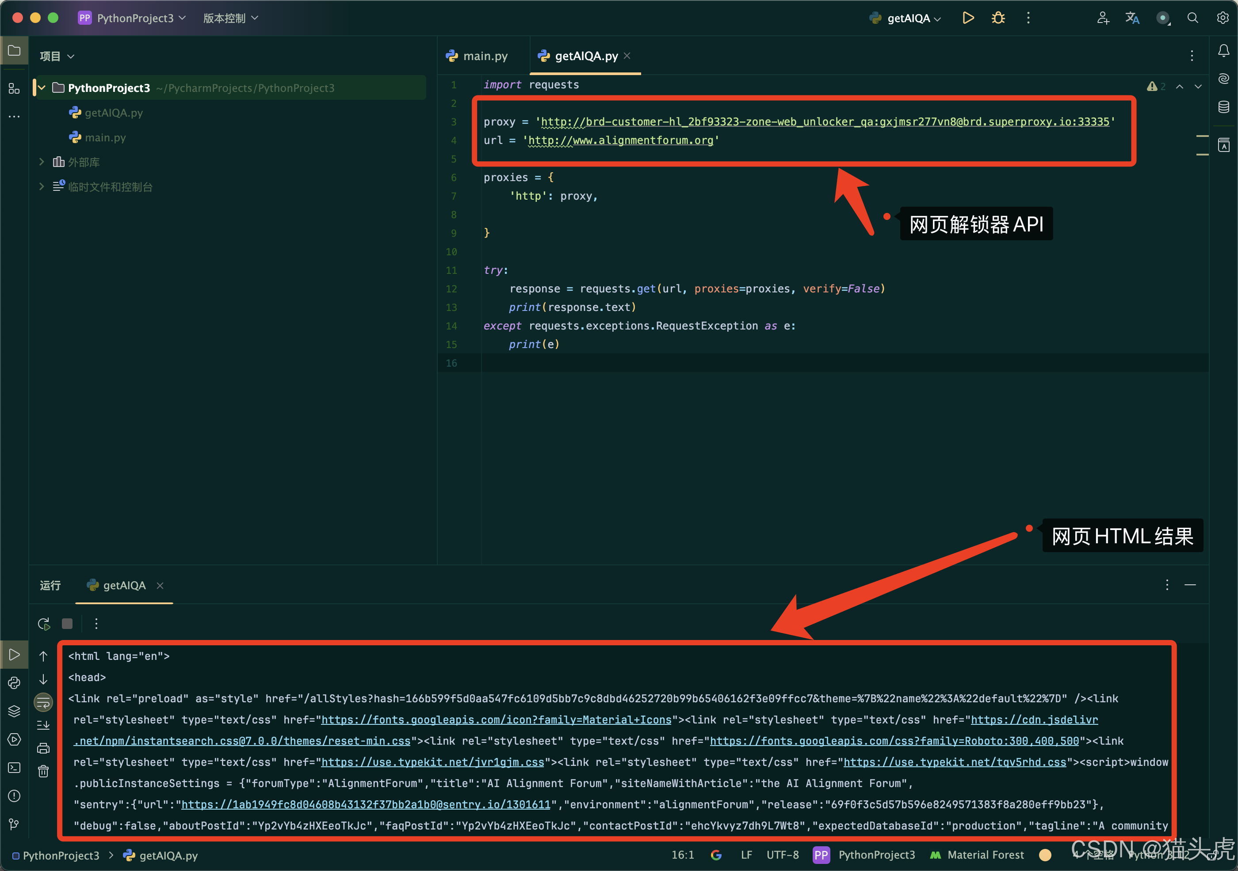Open the Notifications bell icon

[1223, 51]
